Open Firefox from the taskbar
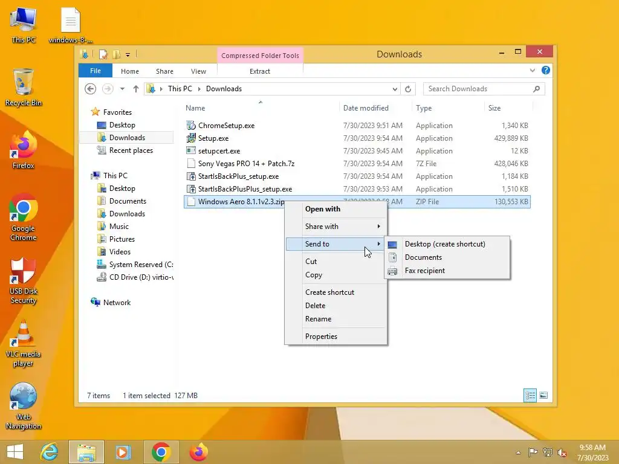The image size is (619, 464). pos(198,452)
